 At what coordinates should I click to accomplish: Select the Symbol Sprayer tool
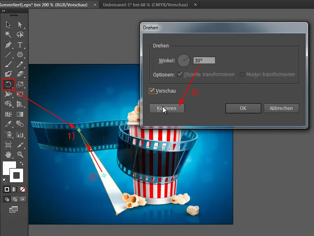[8, 134]
